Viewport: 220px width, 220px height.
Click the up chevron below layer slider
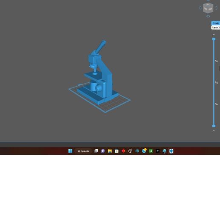tap(214, 131)
